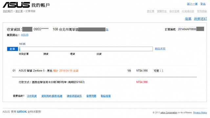
Task: Open 聯絡客服 link in help row
Action: coord(106,96)
